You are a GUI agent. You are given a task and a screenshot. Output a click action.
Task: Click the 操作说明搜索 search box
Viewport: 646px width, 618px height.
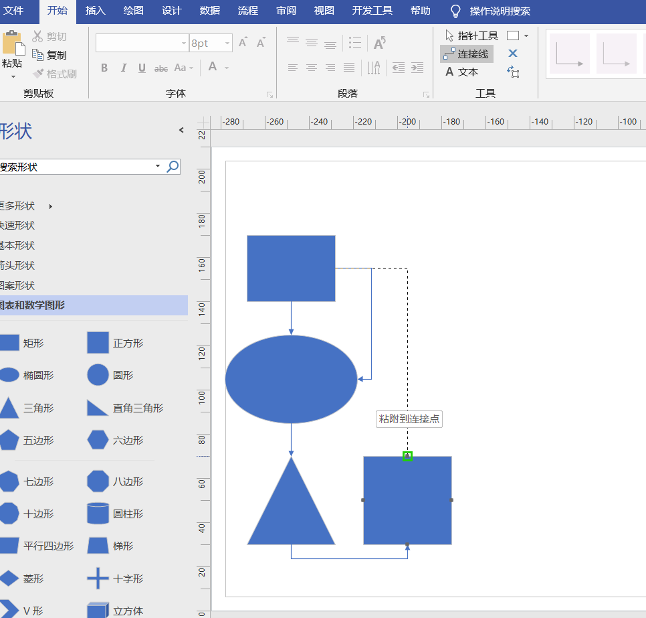point(490,11)
